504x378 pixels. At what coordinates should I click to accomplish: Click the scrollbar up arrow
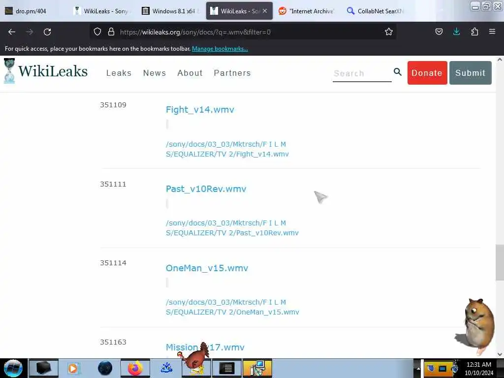(500, 60)
